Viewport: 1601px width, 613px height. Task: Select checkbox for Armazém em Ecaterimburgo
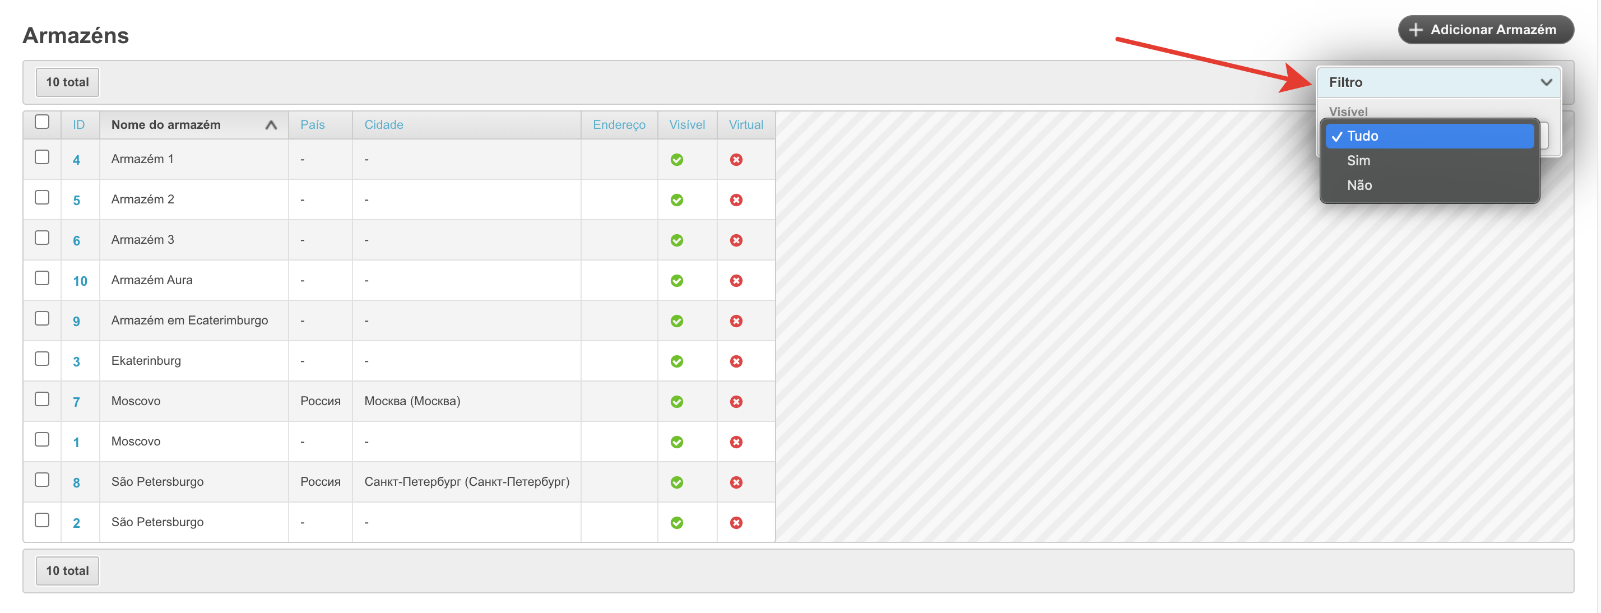pyautogui.click(x=42, y=318)
